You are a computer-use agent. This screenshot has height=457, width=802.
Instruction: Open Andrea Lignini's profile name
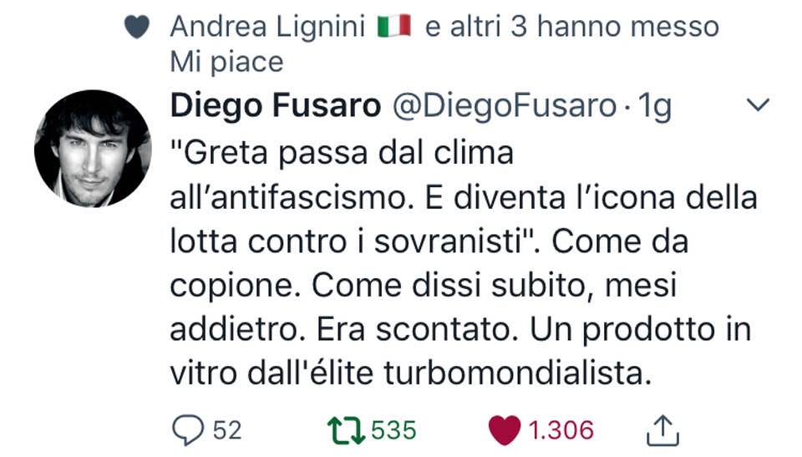coord(267,27)
